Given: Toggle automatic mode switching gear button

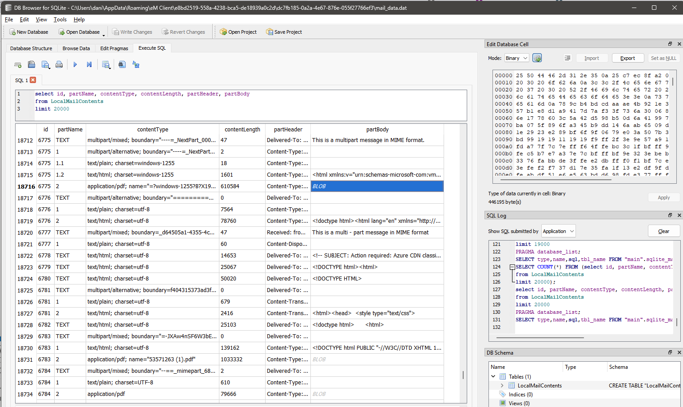Looking at the screenshot, I should click(537, 58).
